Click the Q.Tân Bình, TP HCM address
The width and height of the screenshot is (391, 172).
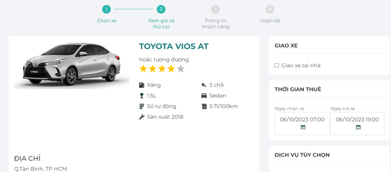click(40, 169)
